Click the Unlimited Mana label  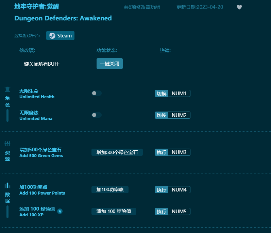(36, 119)
